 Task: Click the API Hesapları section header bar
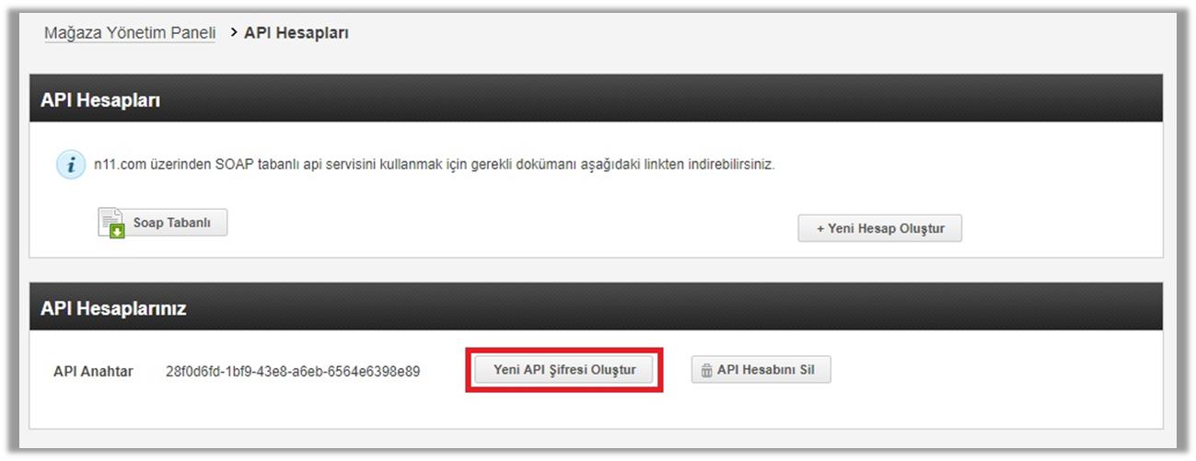pyautogui.click(x=596, y=99)
